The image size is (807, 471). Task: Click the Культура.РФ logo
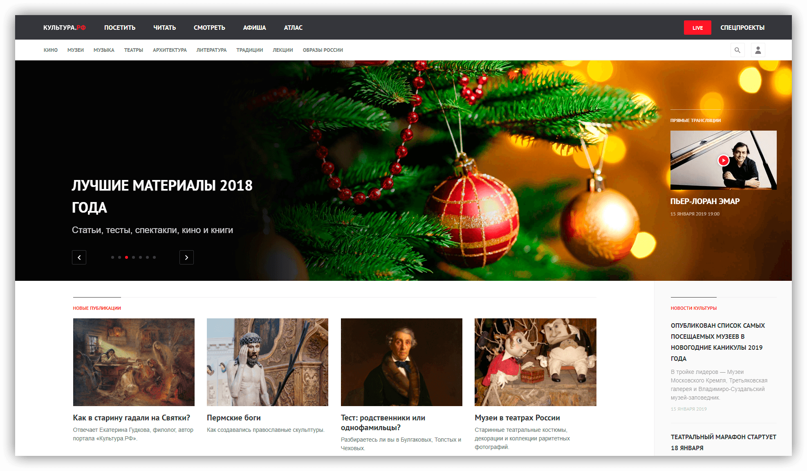click(x=65, y=28)
